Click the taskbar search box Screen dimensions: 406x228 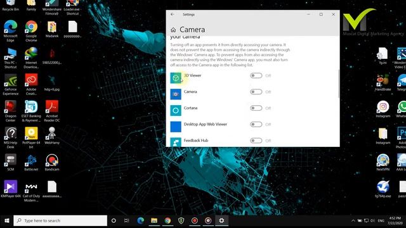point(60,220)
